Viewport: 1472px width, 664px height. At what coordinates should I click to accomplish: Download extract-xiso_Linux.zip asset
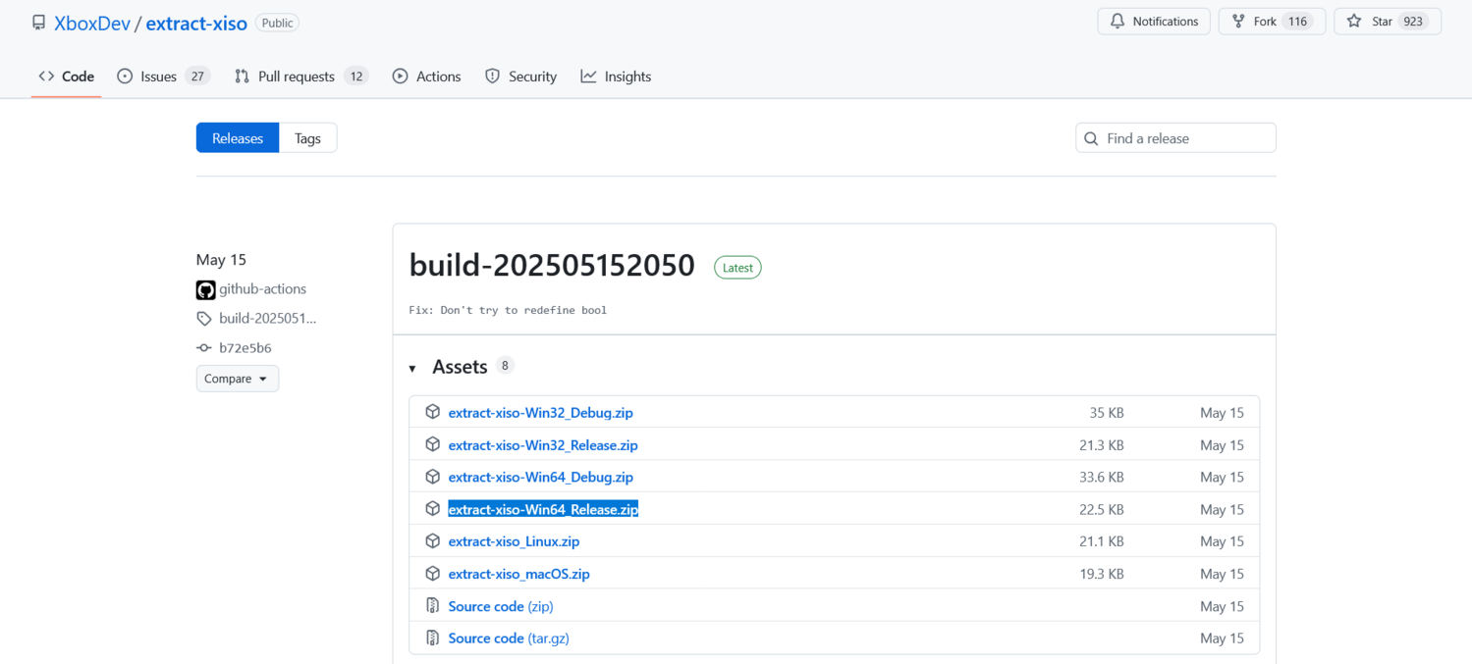[x=514, y=541]
